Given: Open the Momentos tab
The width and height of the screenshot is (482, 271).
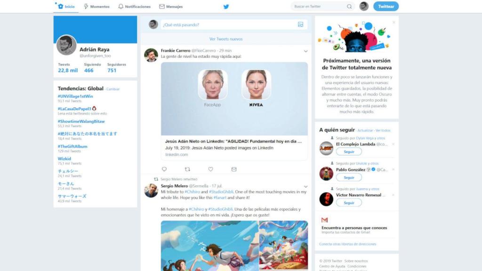Looking at the screenshot, I should pos(96,7).
